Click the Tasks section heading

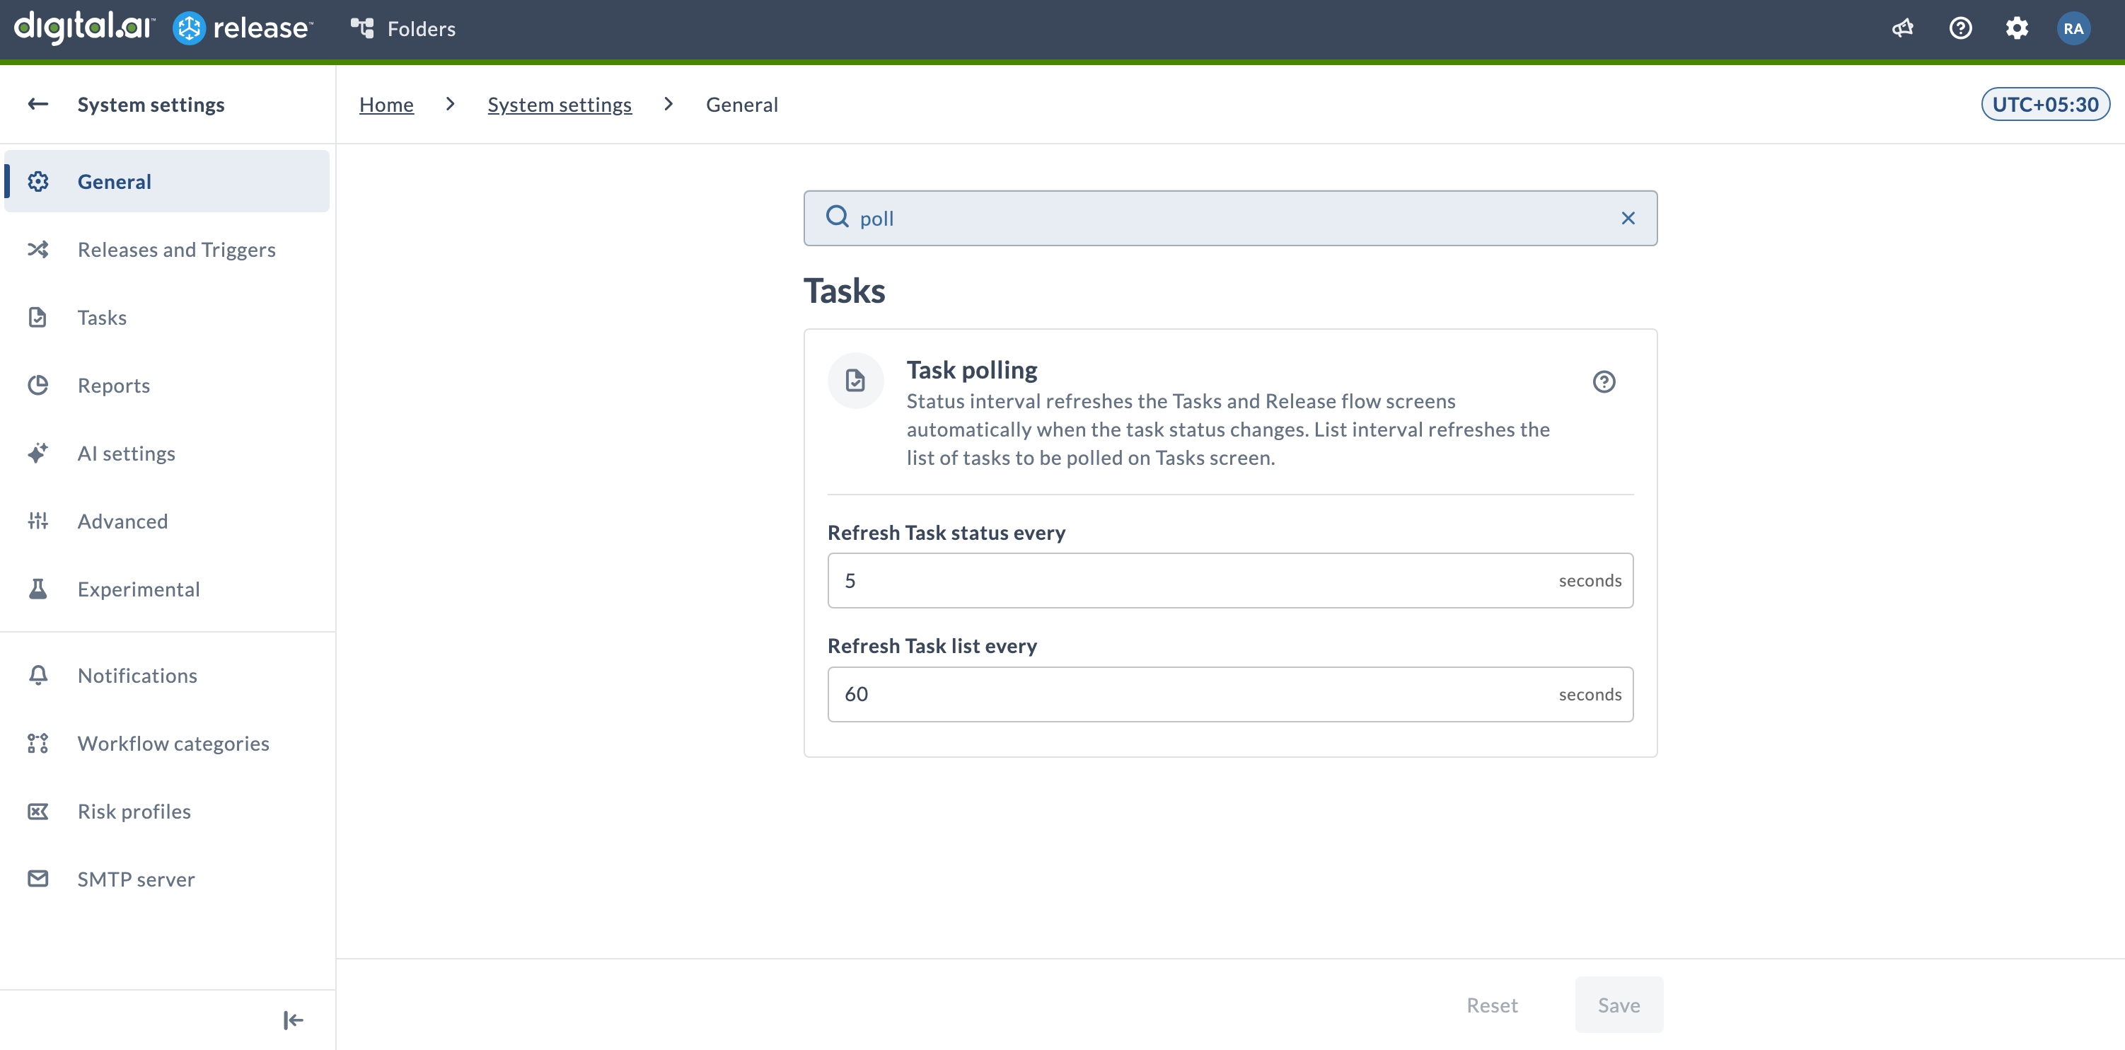point(844,292)
